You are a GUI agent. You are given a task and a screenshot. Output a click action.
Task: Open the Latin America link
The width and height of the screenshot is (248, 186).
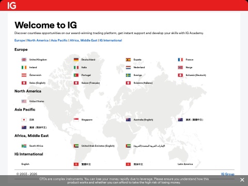(x=185, y=164)
